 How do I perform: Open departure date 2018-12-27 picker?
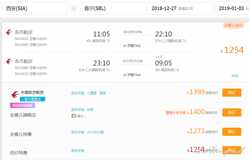pos(180,8)
